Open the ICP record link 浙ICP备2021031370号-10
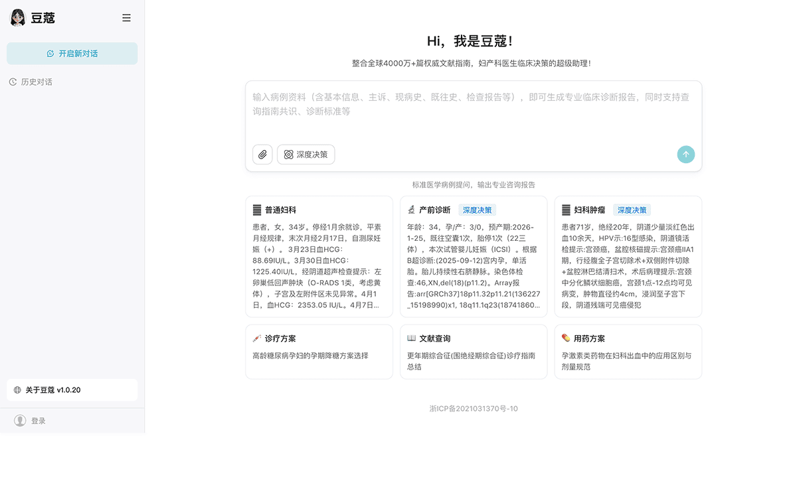Image resolution: width=797 pixels, height=501 pixels. pyautogui.click(x=473, y=409)
